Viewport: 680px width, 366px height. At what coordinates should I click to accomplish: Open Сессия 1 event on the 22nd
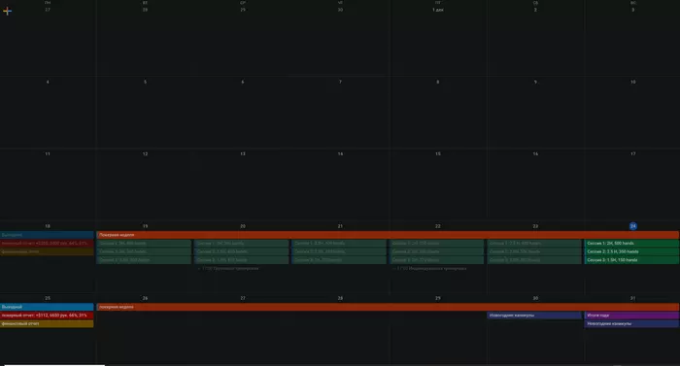pos(437,244)
